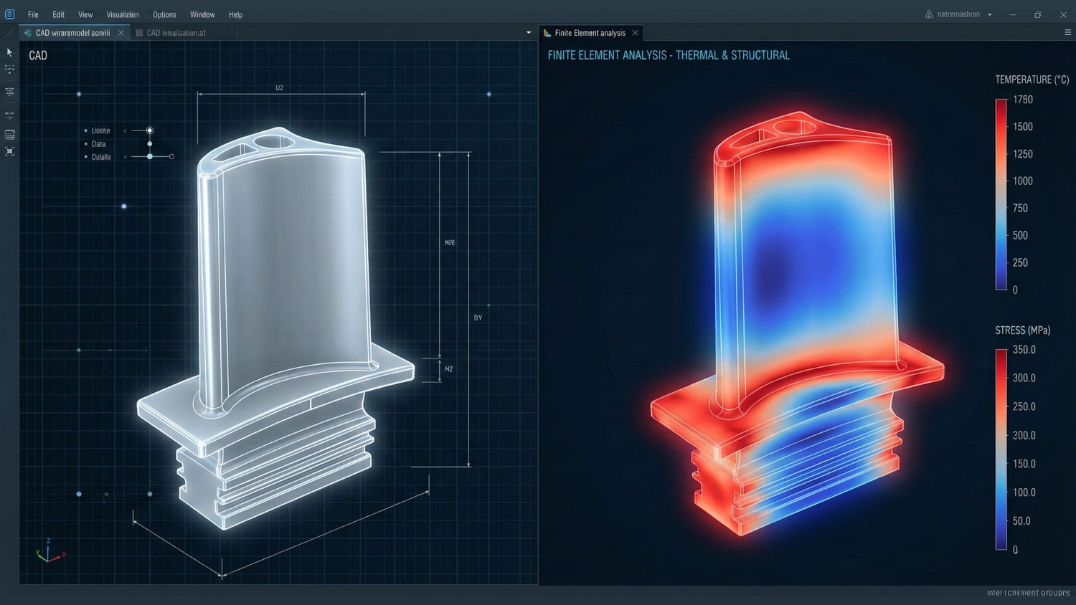1076x605 pixels.
Task: Toggle the Data node marker
Action: click(x=149, y=144)
